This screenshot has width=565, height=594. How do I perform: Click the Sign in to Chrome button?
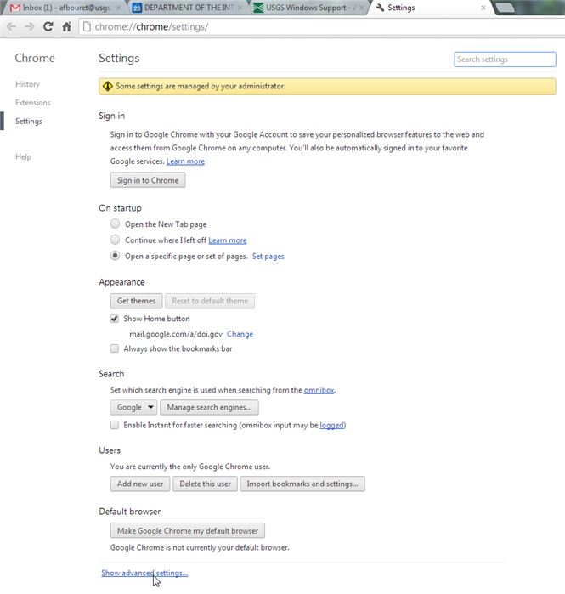coord(148,180)
